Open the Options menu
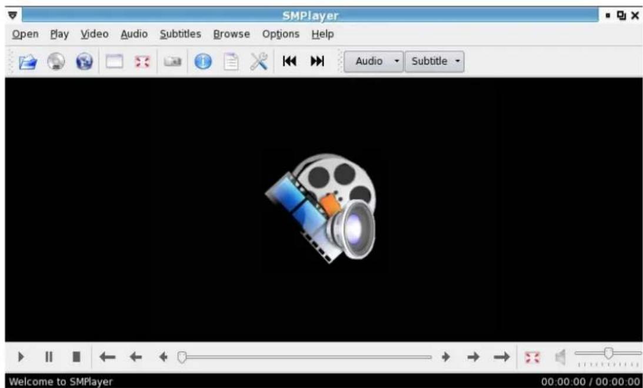 pyautogui.click(x=281, y=34)
